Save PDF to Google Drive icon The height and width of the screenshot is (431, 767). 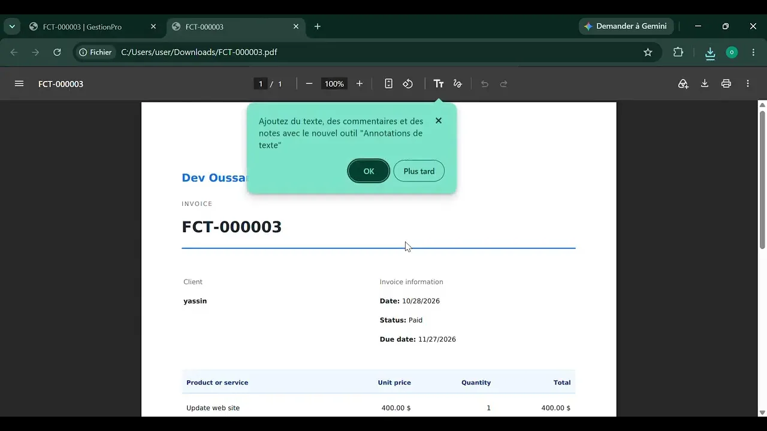coord(683,84)
